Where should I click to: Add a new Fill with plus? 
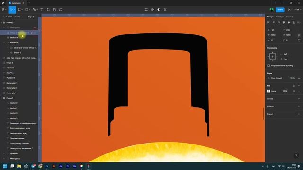[x=299, y=86]
